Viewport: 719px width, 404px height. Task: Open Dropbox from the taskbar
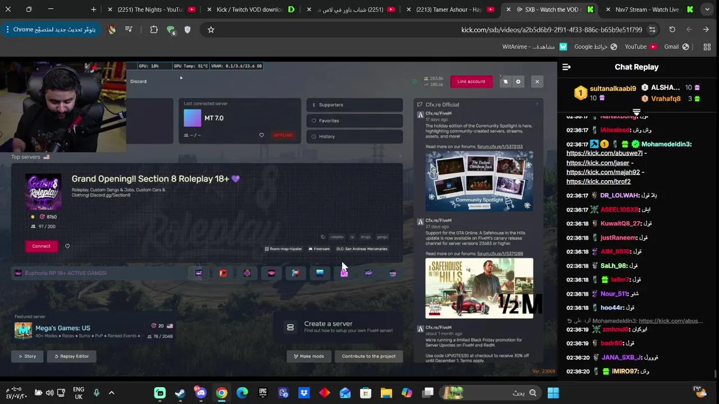(304, 393)
